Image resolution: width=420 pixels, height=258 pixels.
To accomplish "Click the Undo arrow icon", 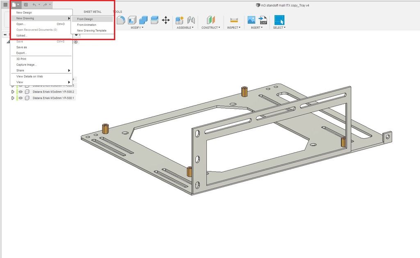I will [x=34, y=4].
